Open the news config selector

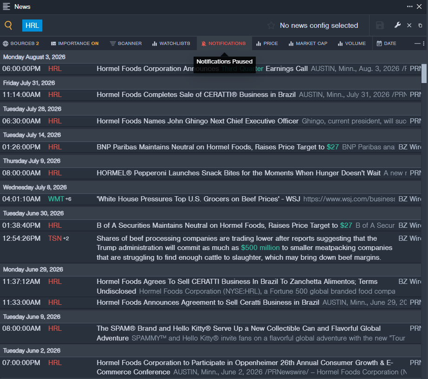coord(319,26)
